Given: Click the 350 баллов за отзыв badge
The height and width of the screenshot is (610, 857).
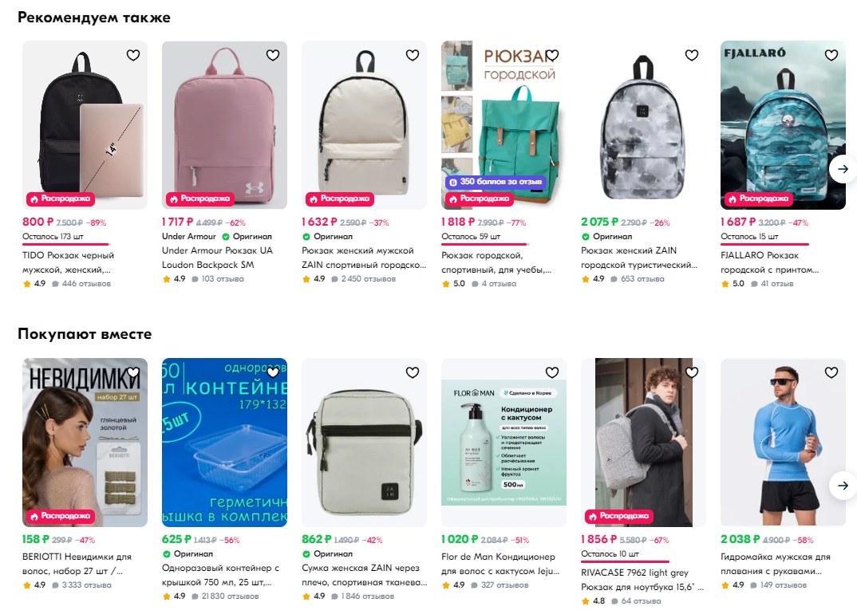Looking at the screenshot, I should 496,182.
